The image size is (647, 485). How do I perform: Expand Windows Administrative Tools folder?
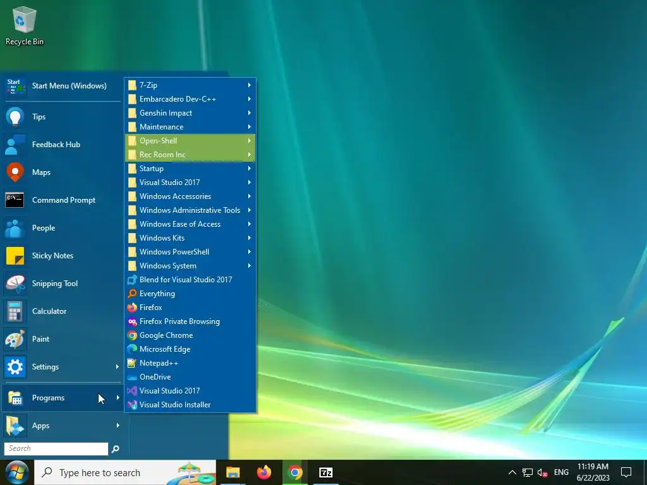click(190, 210)
